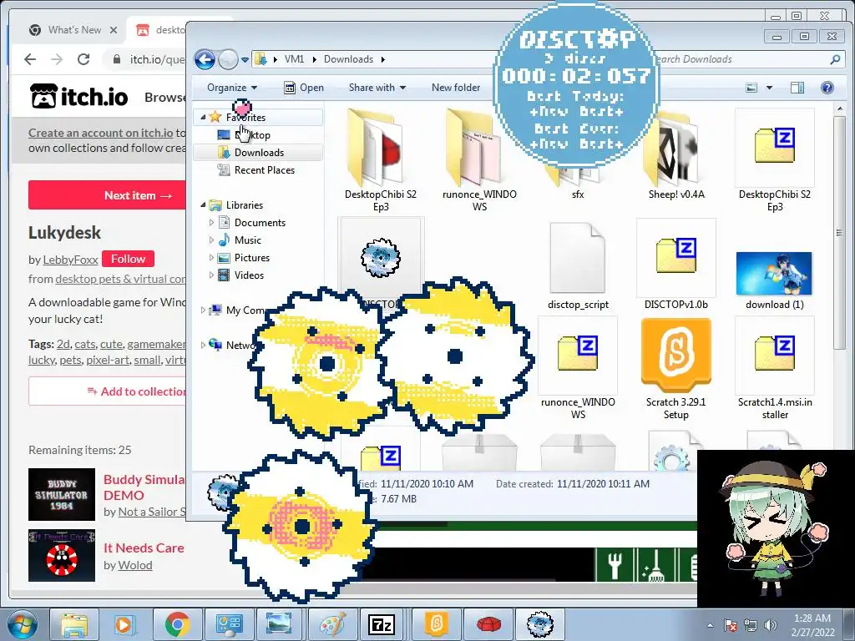This screenshot has width=855, height=641.
Task: Open 7-Zip from the taskbar
Action: coord(382,624)
